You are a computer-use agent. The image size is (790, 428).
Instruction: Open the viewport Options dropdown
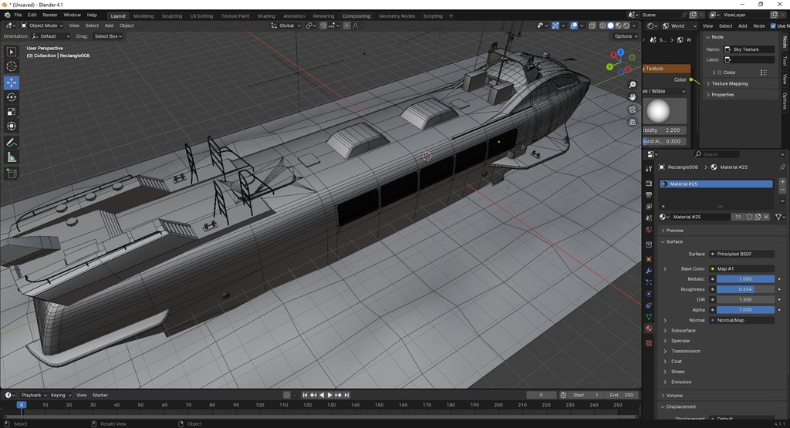626,36
